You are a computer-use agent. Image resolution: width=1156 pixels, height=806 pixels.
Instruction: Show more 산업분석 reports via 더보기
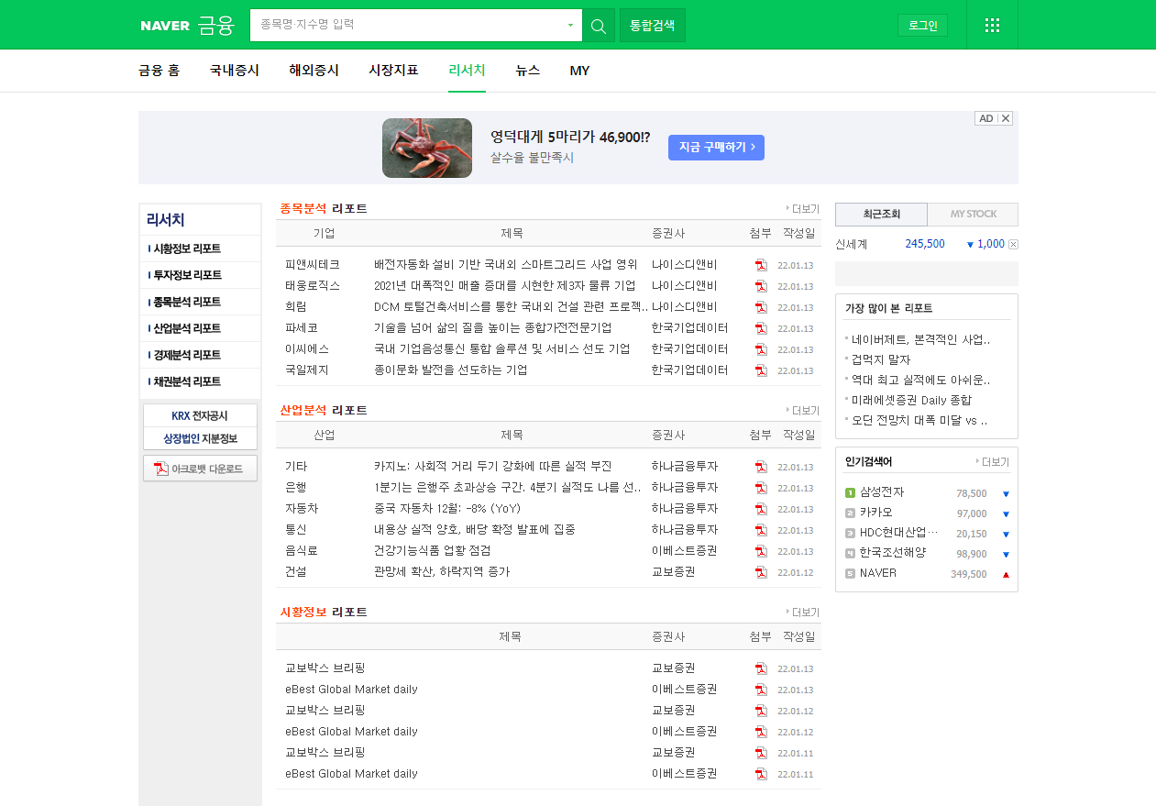pyautogui.click(x=803, y=411)
